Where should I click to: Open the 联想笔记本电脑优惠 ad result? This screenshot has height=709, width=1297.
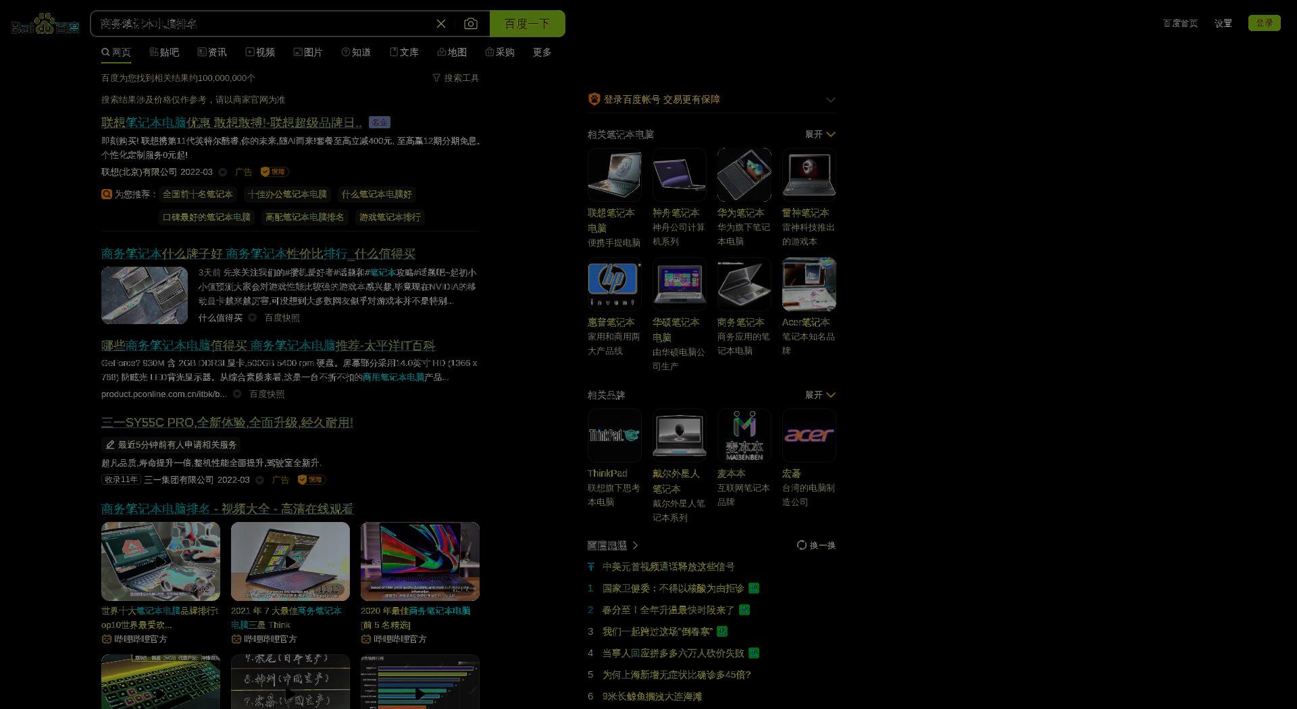pyautogui.click(x=231, y=122)
